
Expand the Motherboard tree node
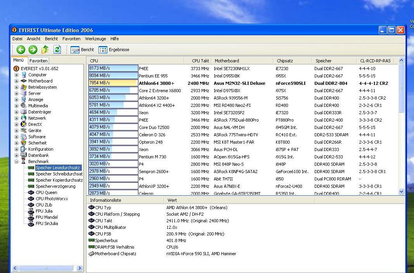pos(16,81)
